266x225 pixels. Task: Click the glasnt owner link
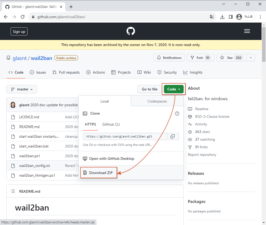(x=20, y=58)
